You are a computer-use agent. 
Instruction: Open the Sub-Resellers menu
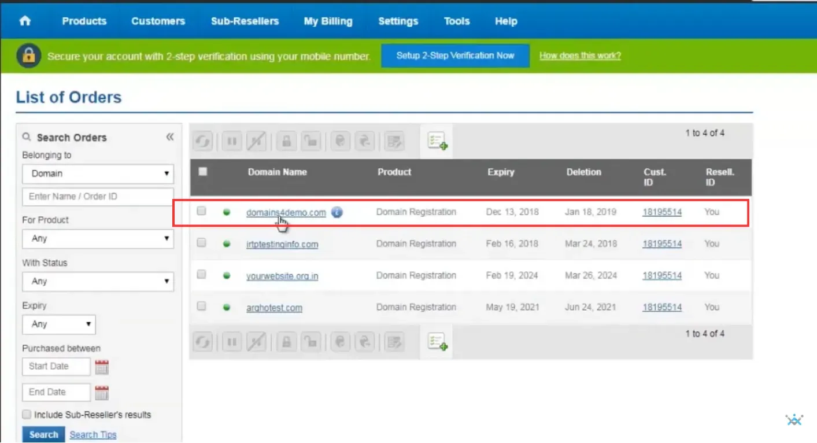[245, 21]
